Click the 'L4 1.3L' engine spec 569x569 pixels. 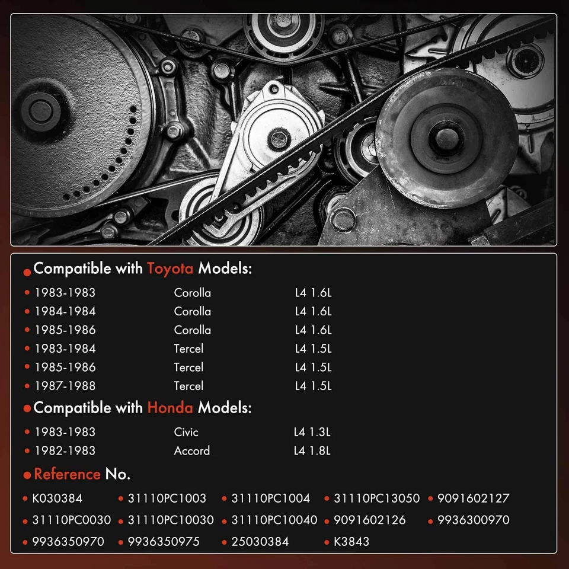pos(312,432)
